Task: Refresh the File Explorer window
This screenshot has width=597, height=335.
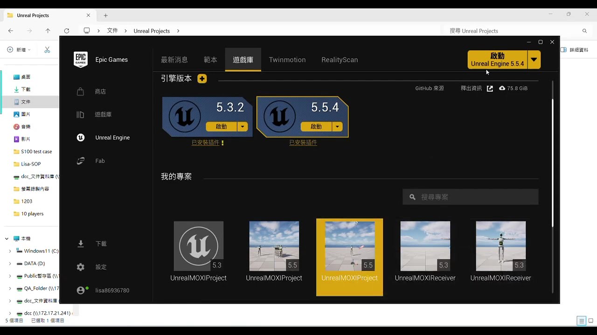Action: (x=67, y=31)
